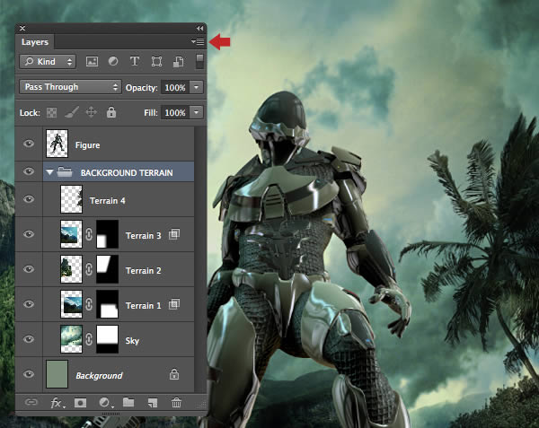Image resolution: width=539 pixels, height=428 pixels.
Task: Collapse the BACKGROUND TERRAIN group triangle
Action: click(49, 172)
